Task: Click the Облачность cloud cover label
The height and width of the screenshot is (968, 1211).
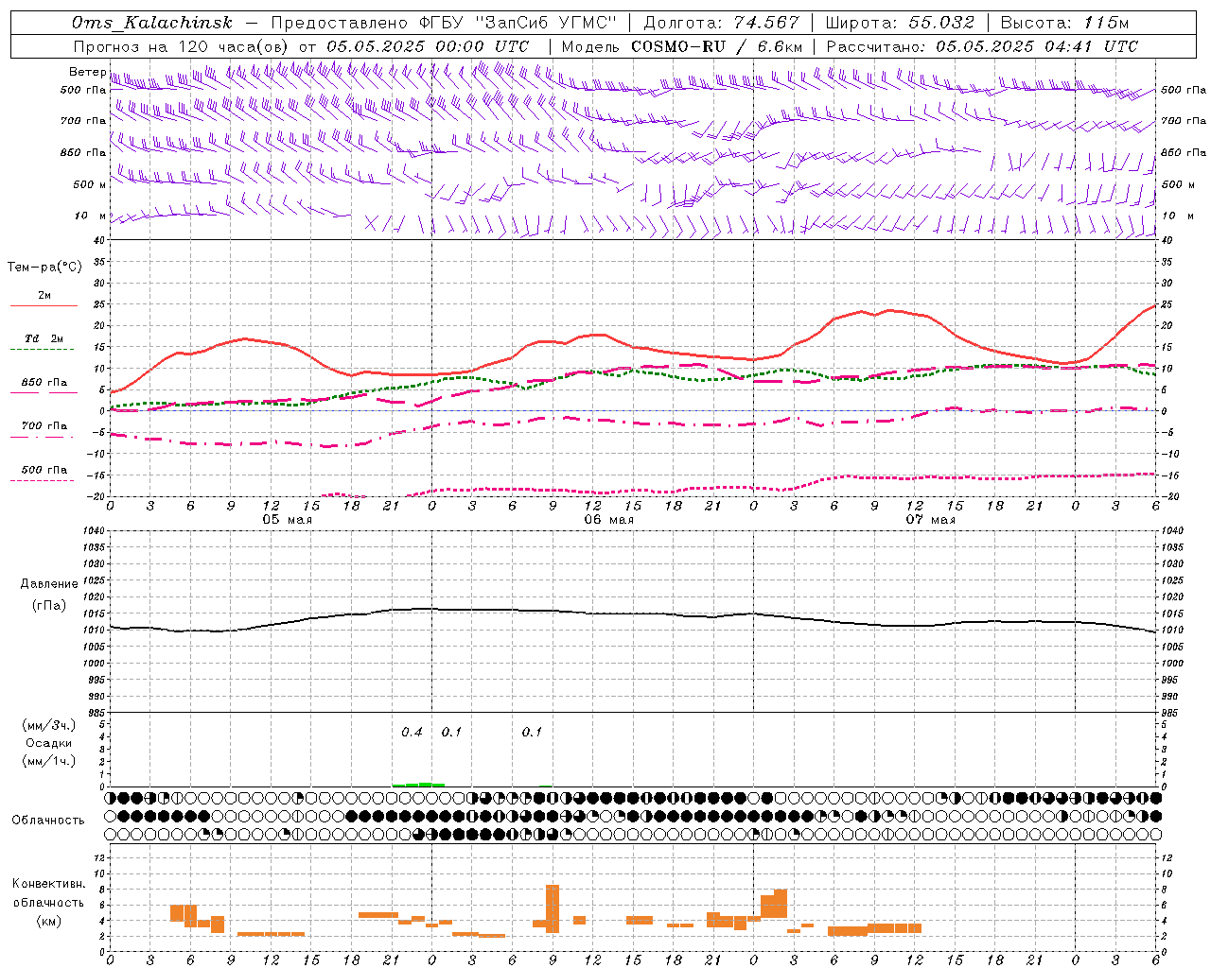Action: click(48, 821)
